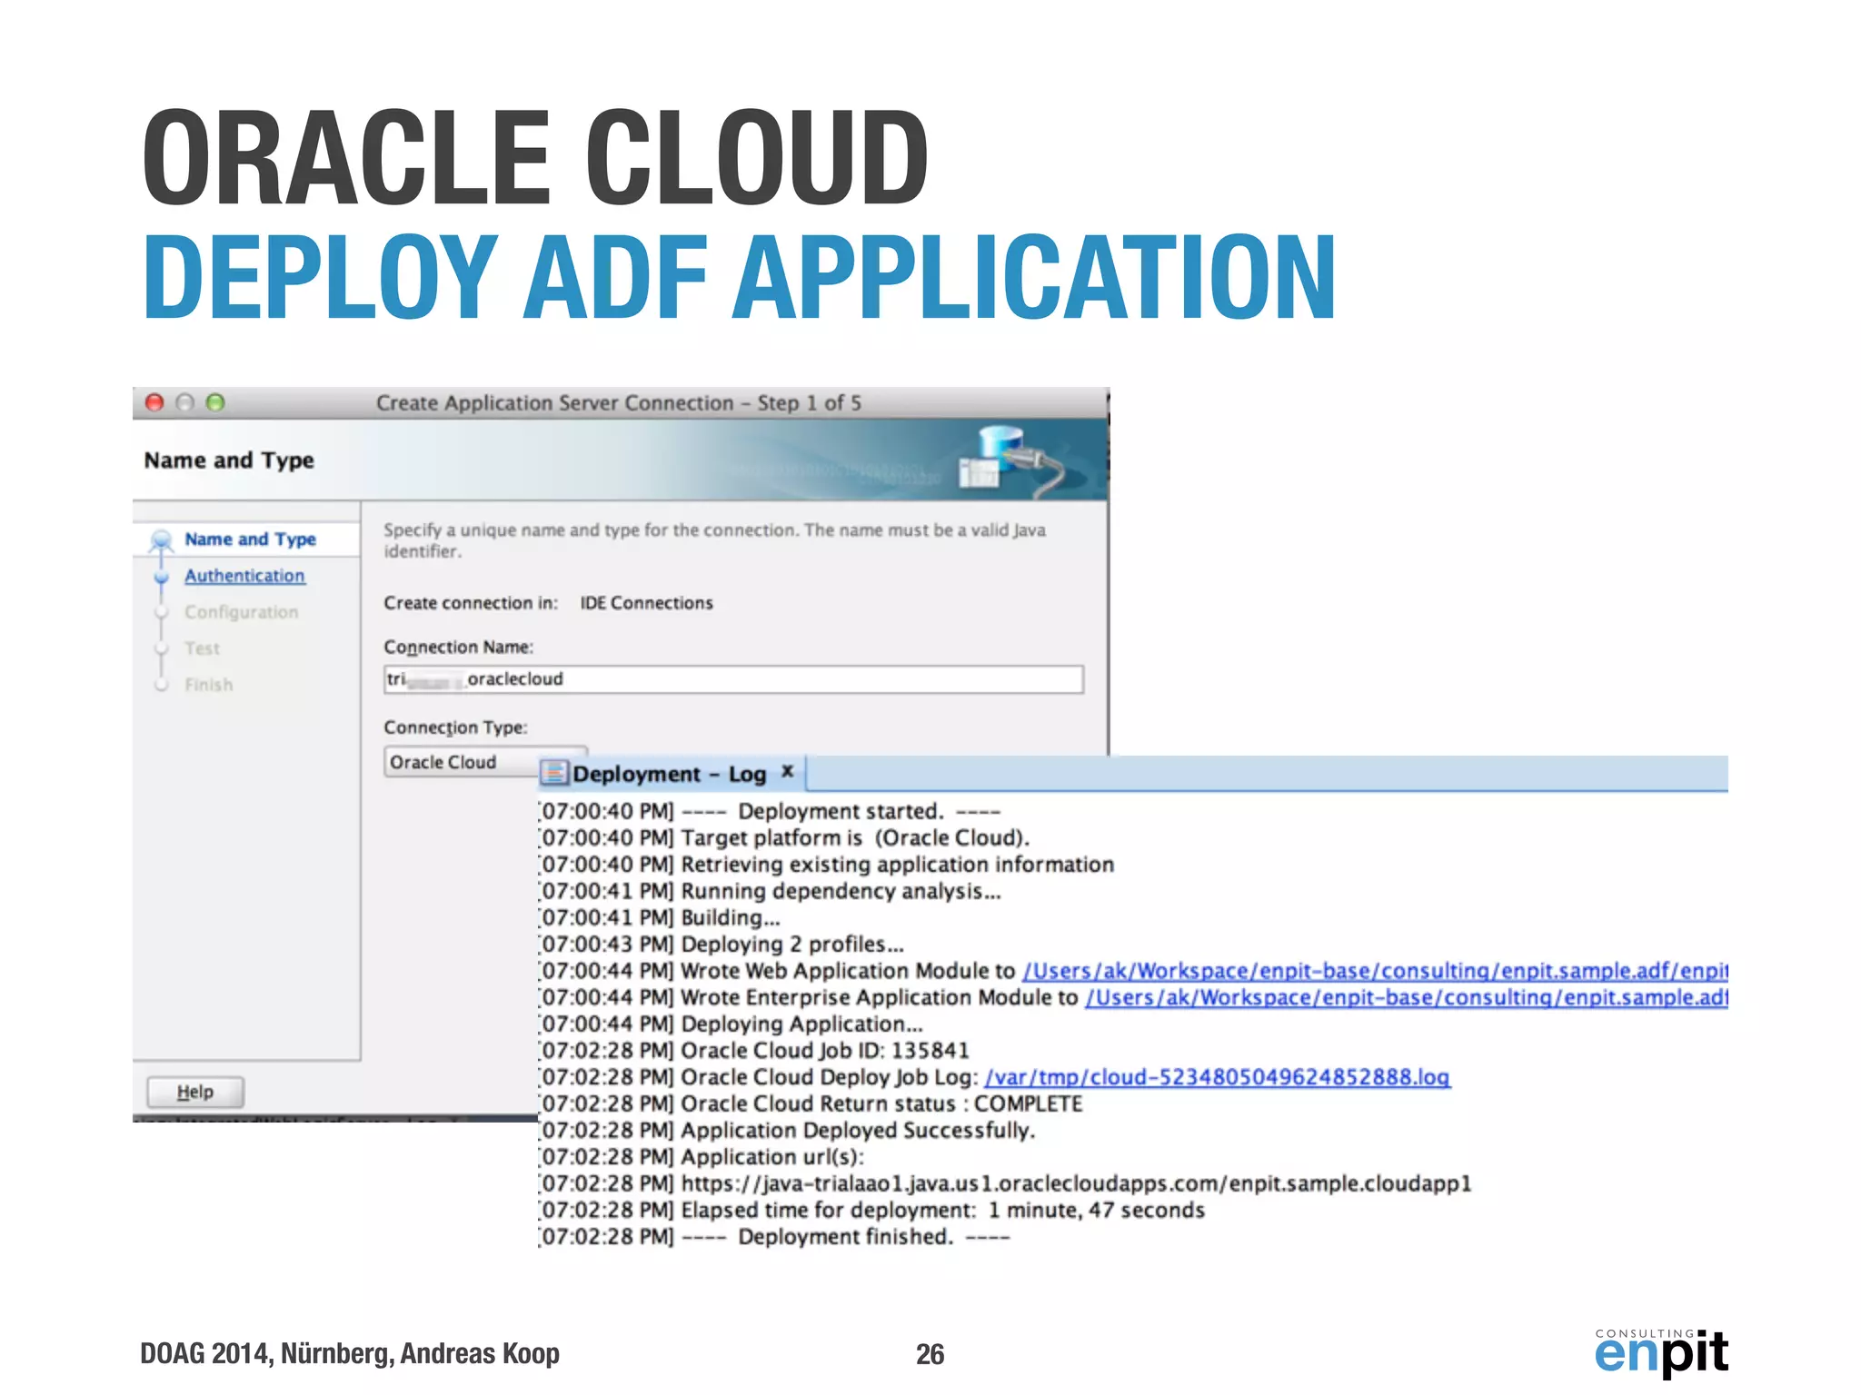The width and height of the screenshot is (1861, 1395).
Task: Click the database connection wizard banner icon
Action: pyautogui.click(x=1011, y=461)
